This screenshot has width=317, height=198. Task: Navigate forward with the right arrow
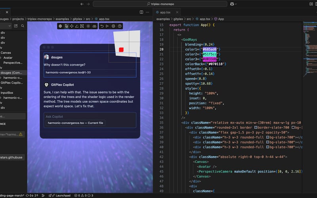coord(88,4)
